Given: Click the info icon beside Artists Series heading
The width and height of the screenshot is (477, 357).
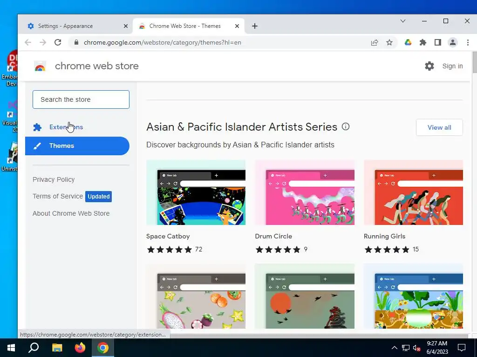Looking at the screenshot, I should coord(346,126).
